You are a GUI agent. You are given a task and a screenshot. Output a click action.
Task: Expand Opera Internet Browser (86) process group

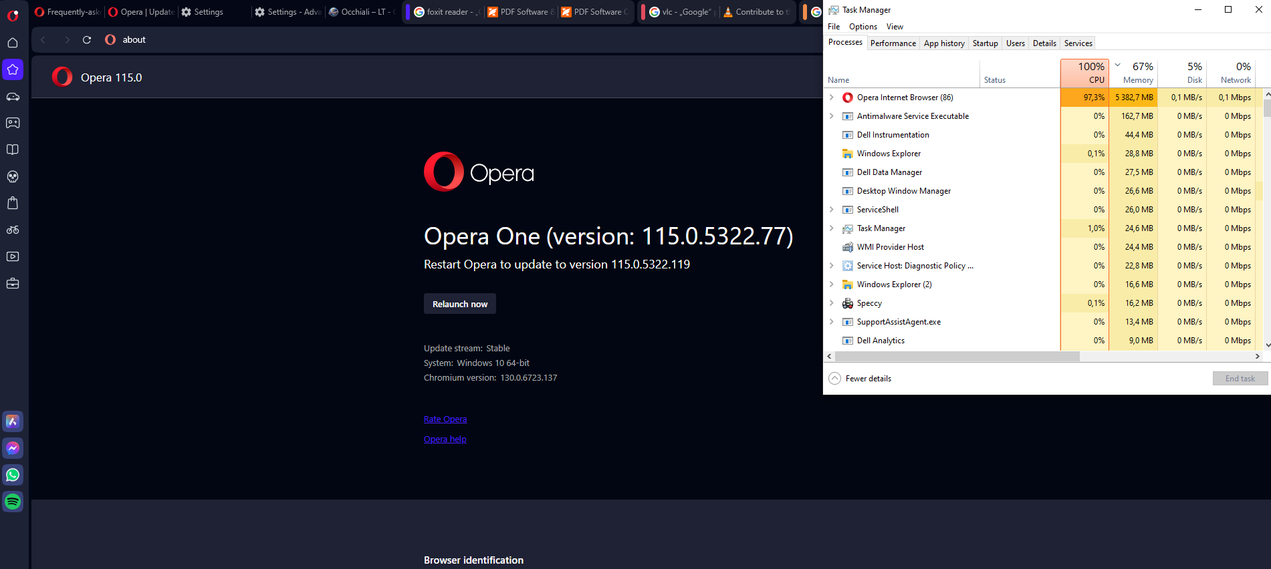[832, 98]
